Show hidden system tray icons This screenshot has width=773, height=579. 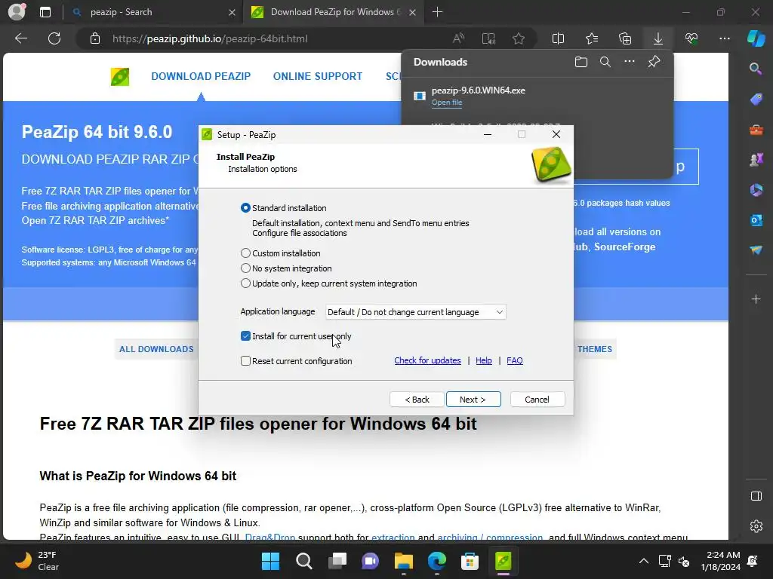(644, 561)
